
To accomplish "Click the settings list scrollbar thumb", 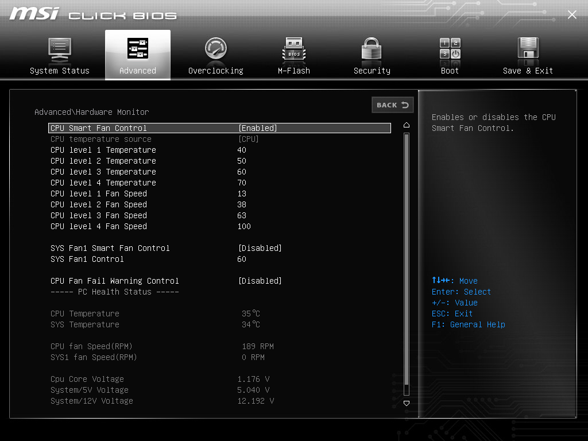I will 407,259.
